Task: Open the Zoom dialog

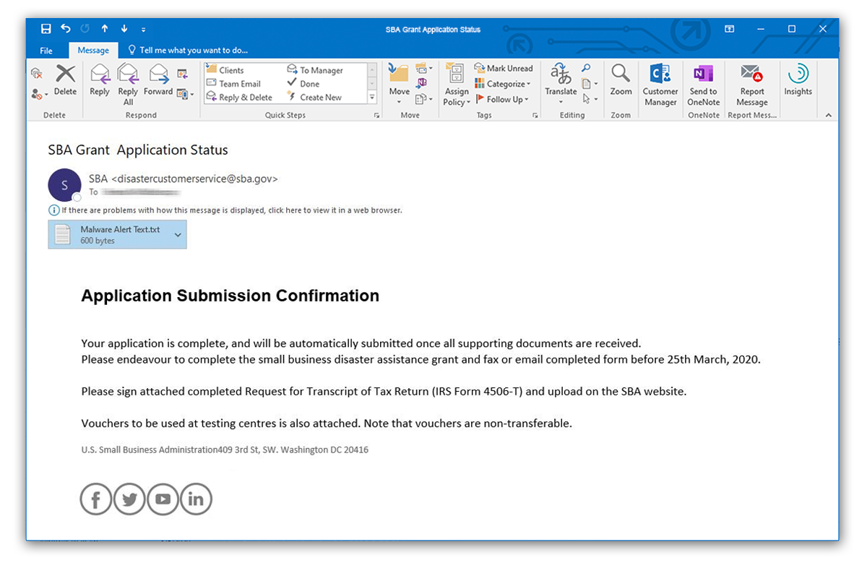Action: pyautogui.click(x=621, y=80)
